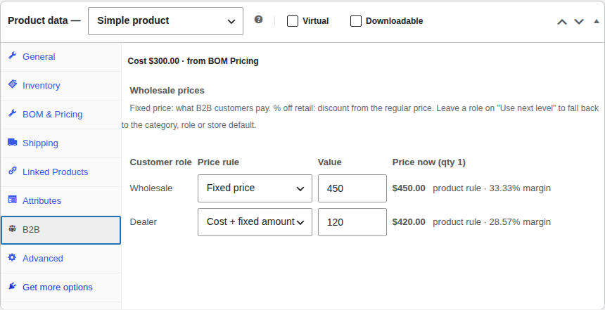Click the Wholesale price $450.00 text
This screenshot has width=605, height=310.
[x=409, y=188]
